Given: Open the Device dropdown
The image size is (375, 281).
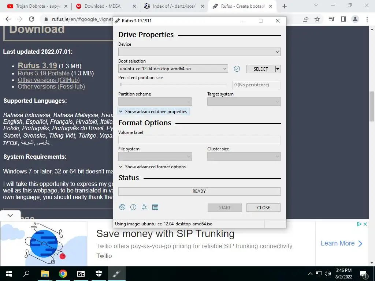Looking at the screenshot, I should click(200, 52).
